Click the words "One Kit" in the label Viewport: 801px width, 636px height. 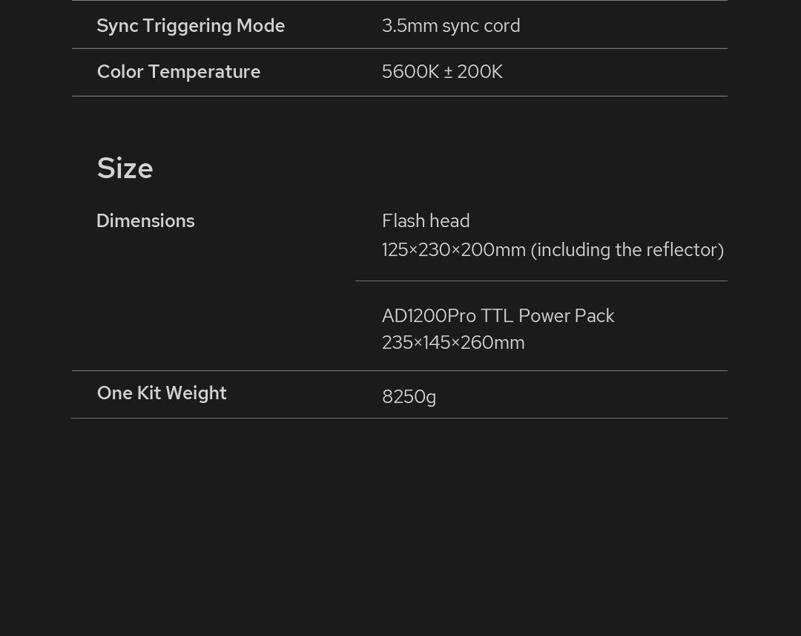128,393
